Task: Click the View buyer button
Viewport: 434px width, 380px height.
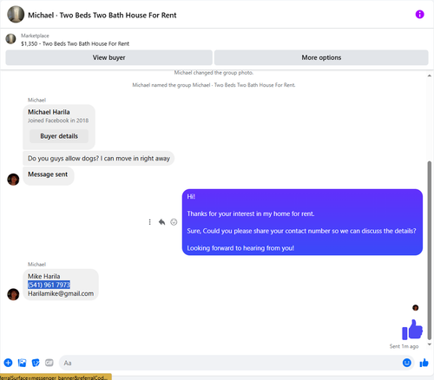Action: pyautogui.click(x=108, y=57)
